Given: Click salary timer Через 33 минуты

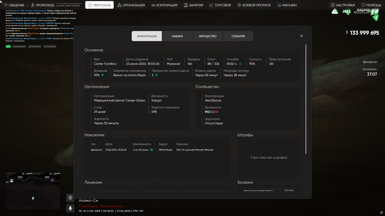Looking at the screenshot, I should coord(106,123).
